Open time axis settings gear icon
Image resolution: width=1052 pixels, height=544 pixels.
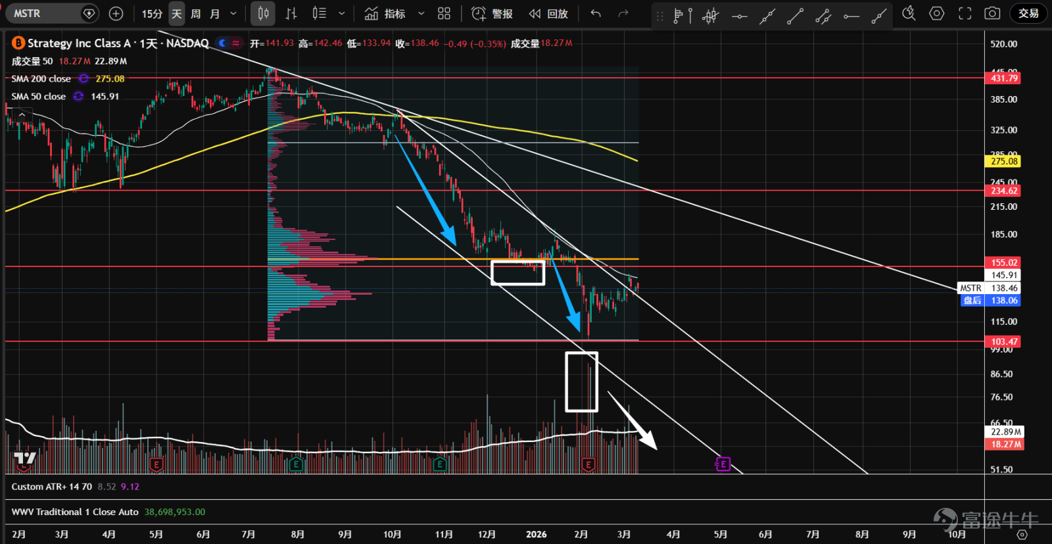coord(1021,534)
